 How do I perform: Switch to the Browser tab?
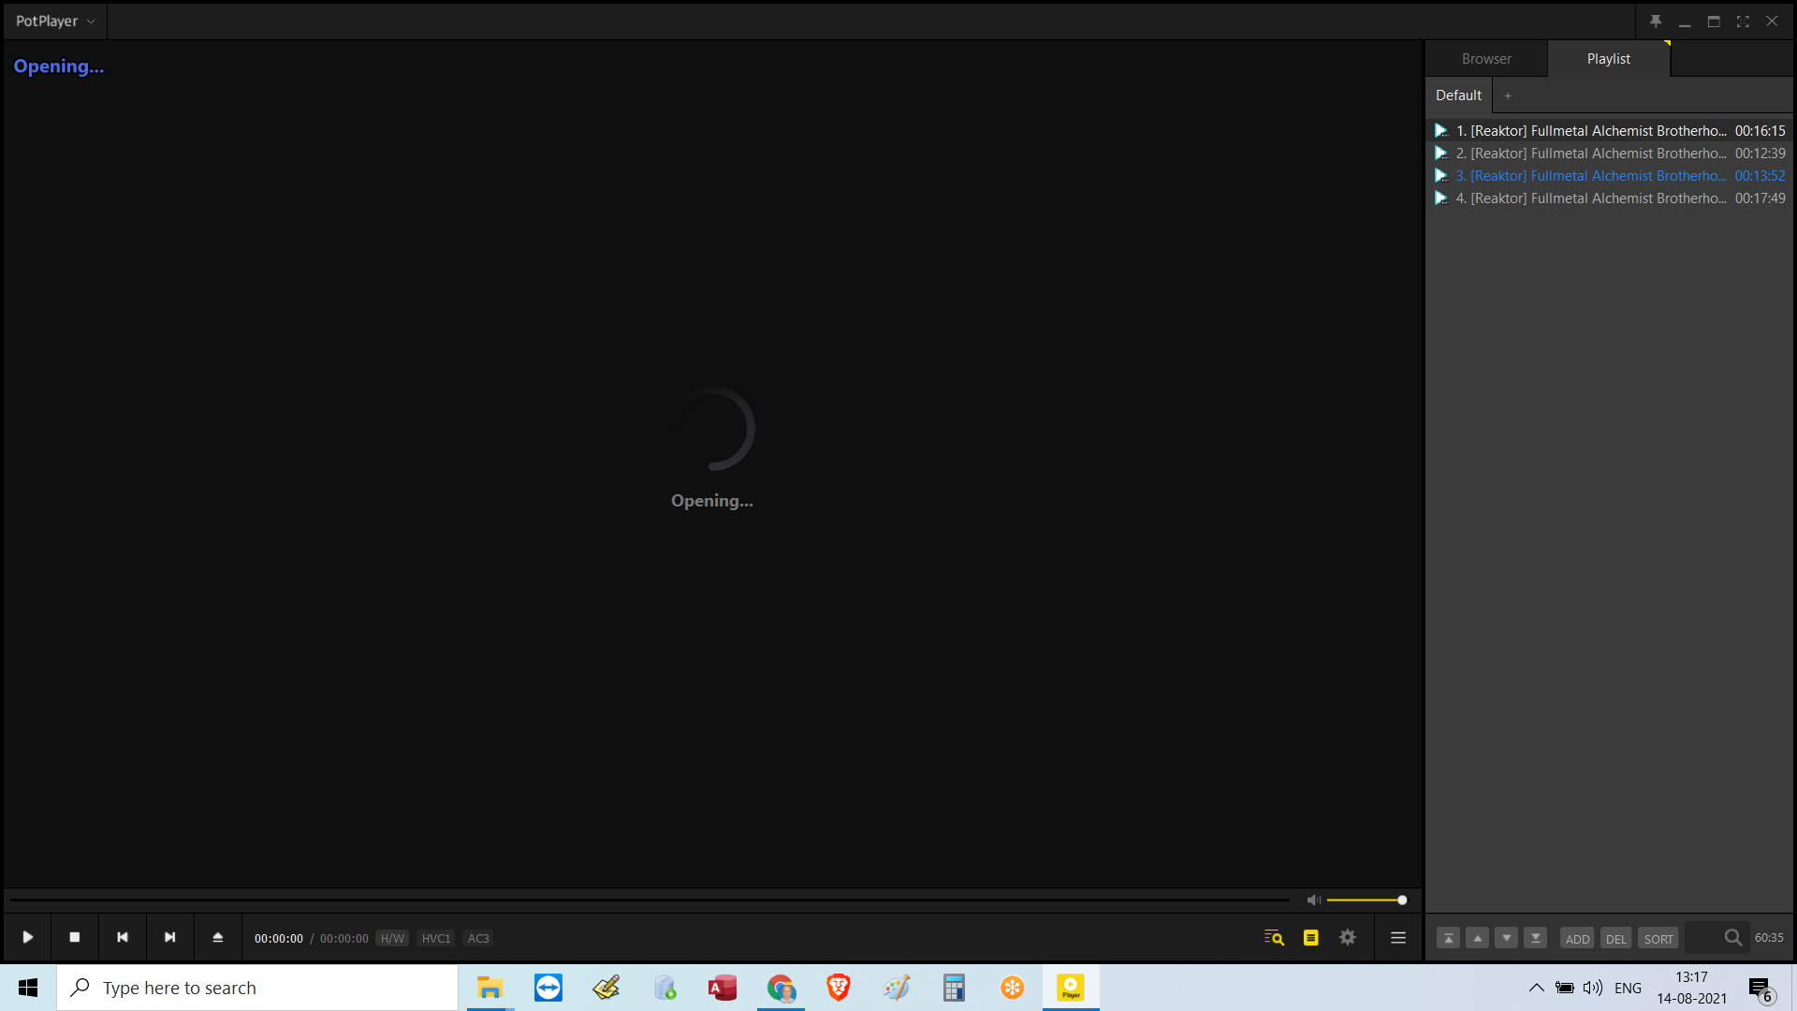pyautogui.click(x=1486, y=58)
